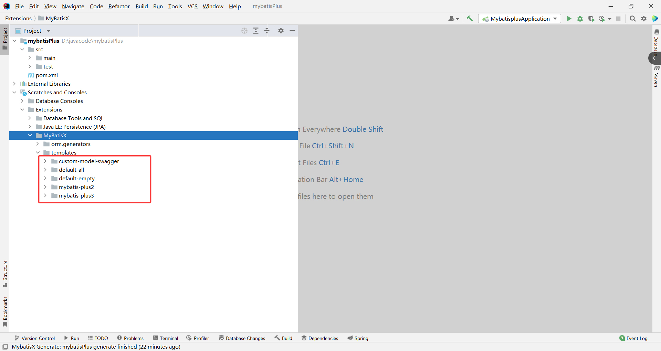
Task: Open the Structure side tab
Action: pyautogui.click(x=5, y=274)
